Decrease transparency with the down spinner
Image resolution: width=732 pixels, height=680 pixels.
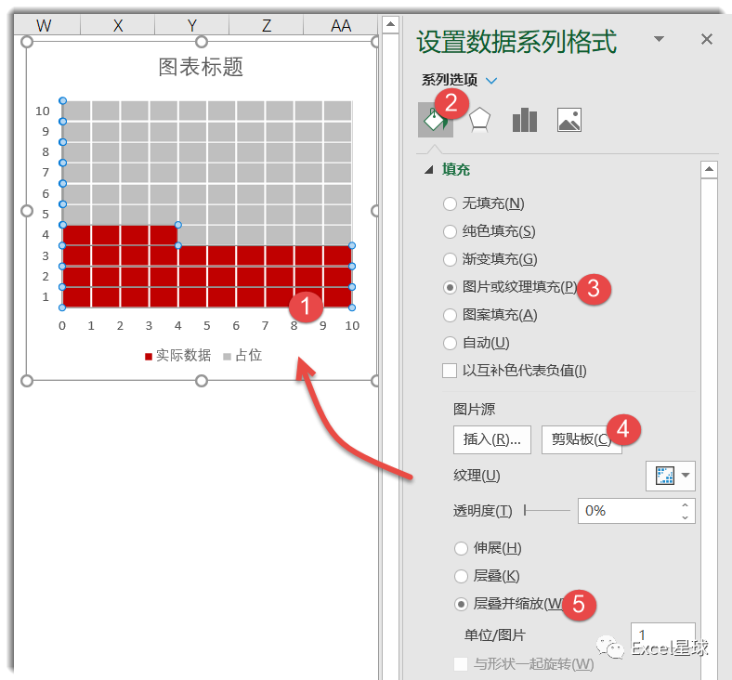pyautogui.click(x=685, y=517)
